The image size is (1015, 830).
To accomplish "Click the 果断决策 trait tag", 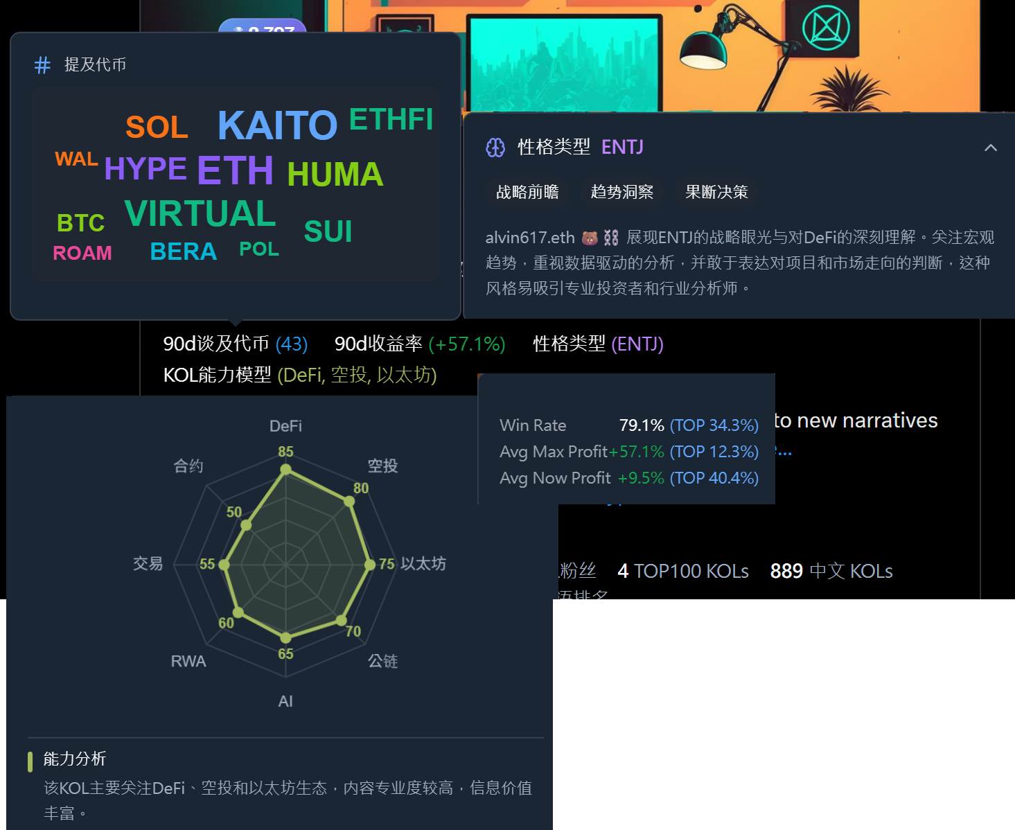I will point(716,192).
